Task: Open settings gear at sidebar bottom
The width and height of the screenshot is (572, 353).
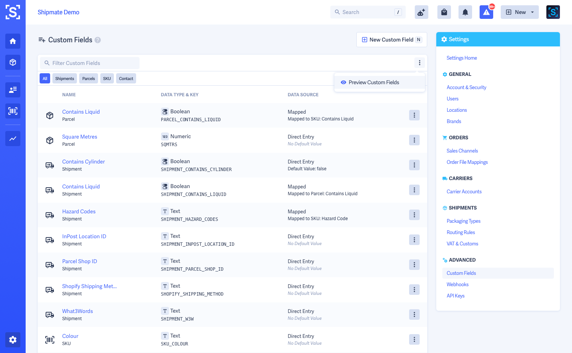Action: tap(13, 340)
